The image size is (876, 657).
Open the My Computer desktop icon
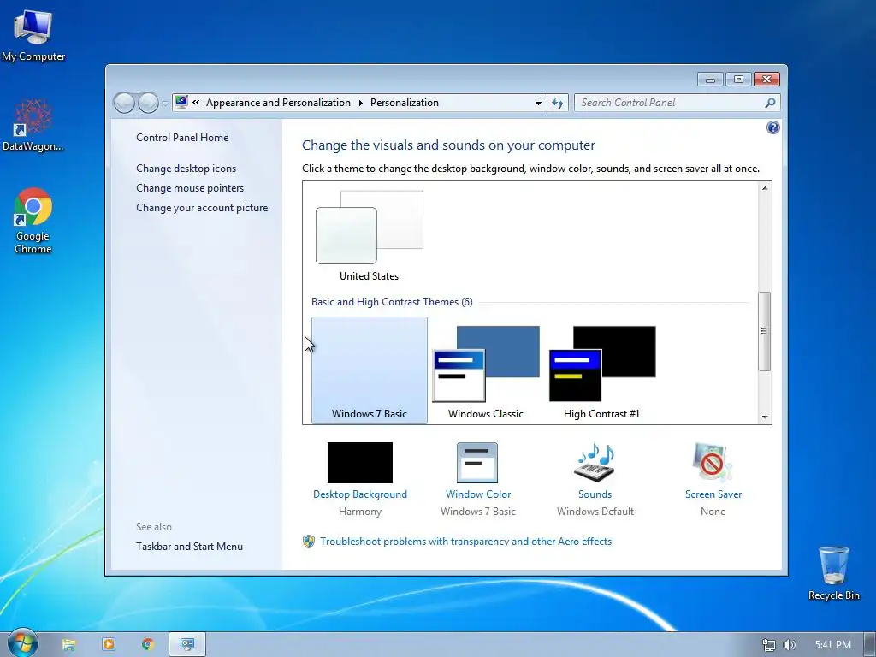click(33, 34)
